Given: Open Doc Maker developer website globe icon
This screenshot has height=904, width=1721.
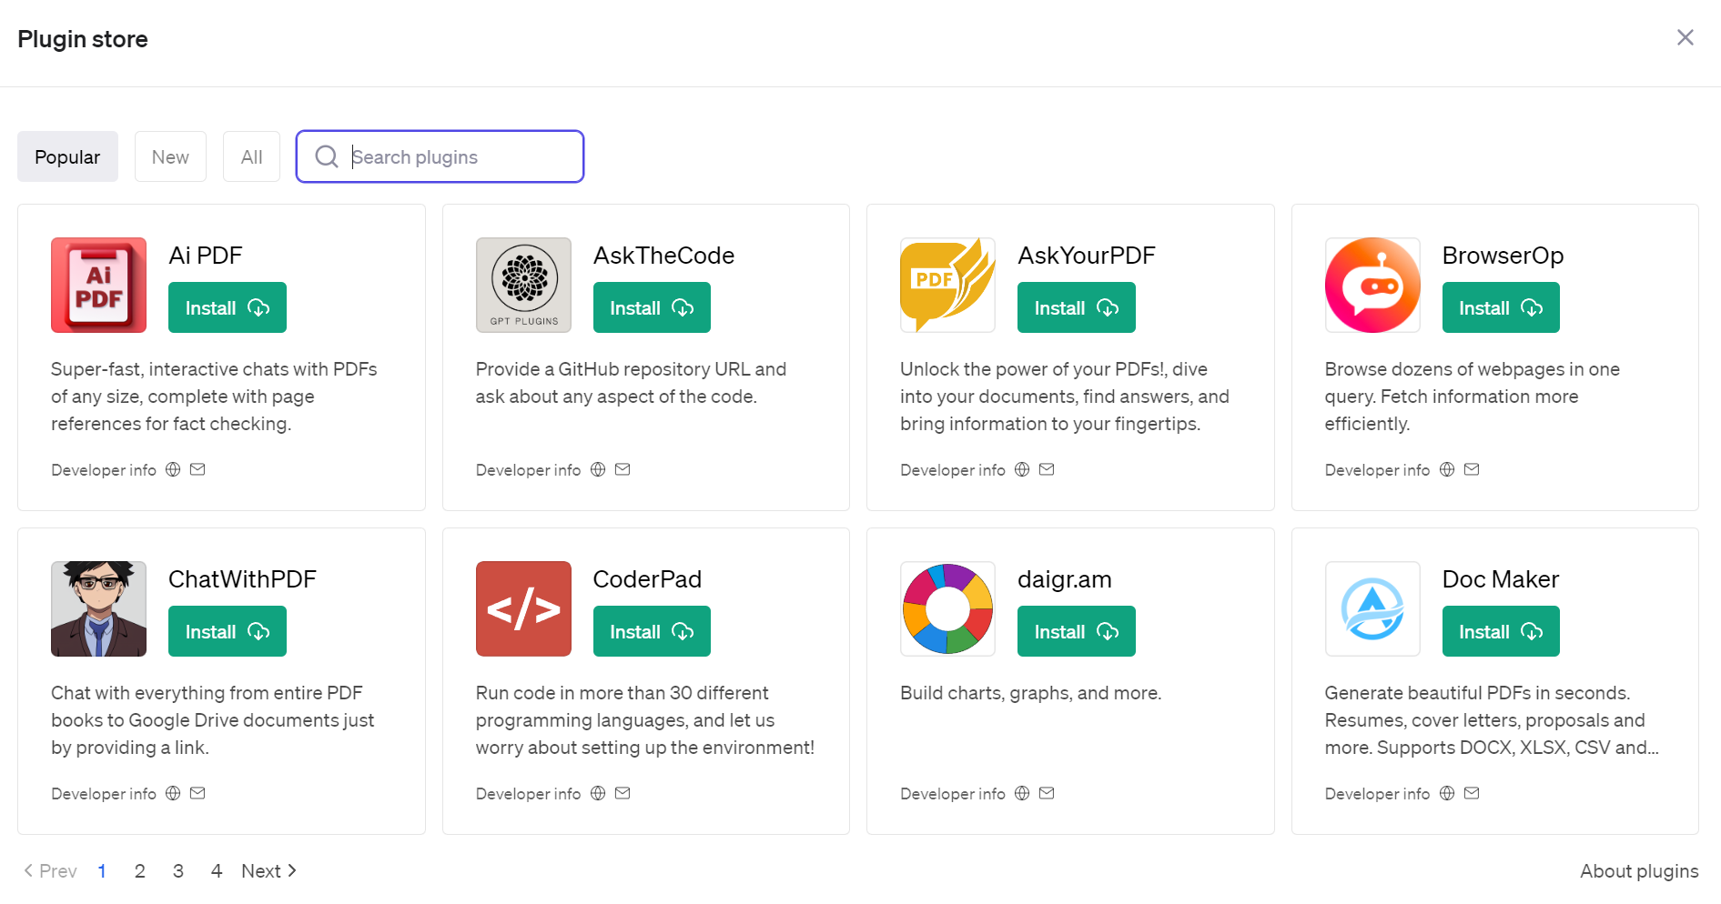Looking at the screenshot, I should point(1447,793).
